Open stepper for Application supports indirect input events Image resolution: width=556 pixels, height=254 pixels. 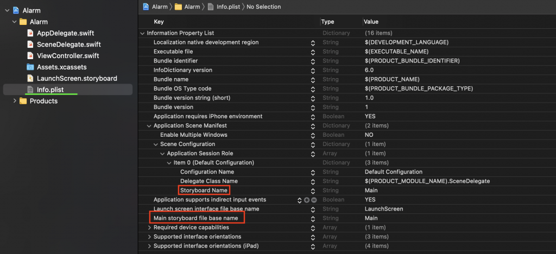[x=300, y=200]
